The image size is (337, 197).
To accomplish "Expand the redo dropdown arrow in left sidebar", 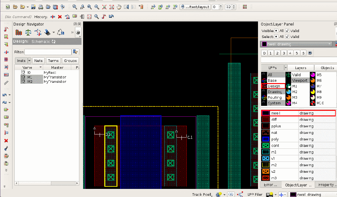I will pyautogui.click(x=9, y=103).
